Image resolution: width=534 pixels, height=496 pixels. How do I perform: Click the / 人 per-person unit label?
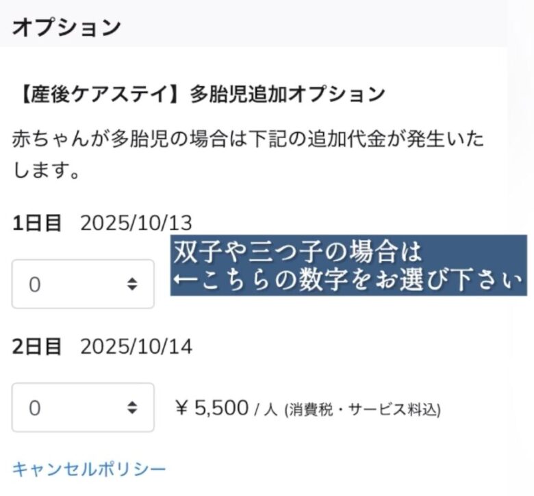[266, 410]
